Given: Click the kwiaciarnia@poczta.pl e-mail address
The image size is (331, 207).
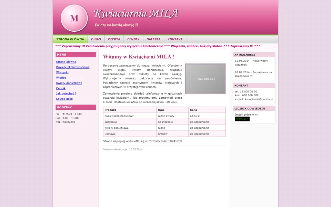Looking at the screenshot, I should tap(259, 99).
